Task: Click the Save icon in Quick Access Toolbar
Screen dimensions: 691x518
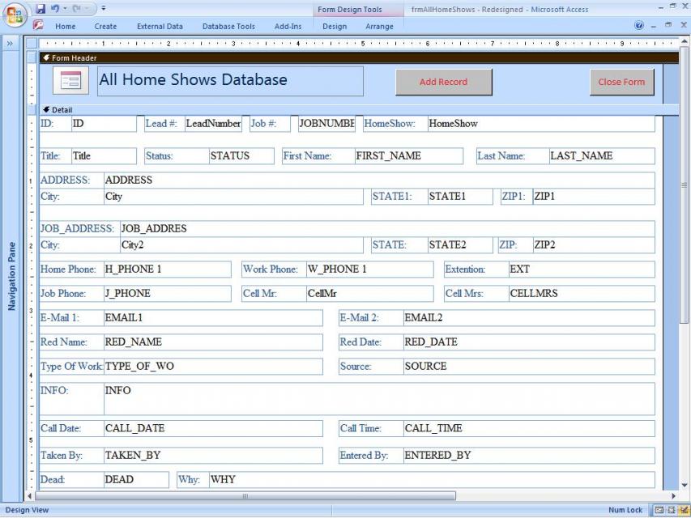Action: coord(40,8)
